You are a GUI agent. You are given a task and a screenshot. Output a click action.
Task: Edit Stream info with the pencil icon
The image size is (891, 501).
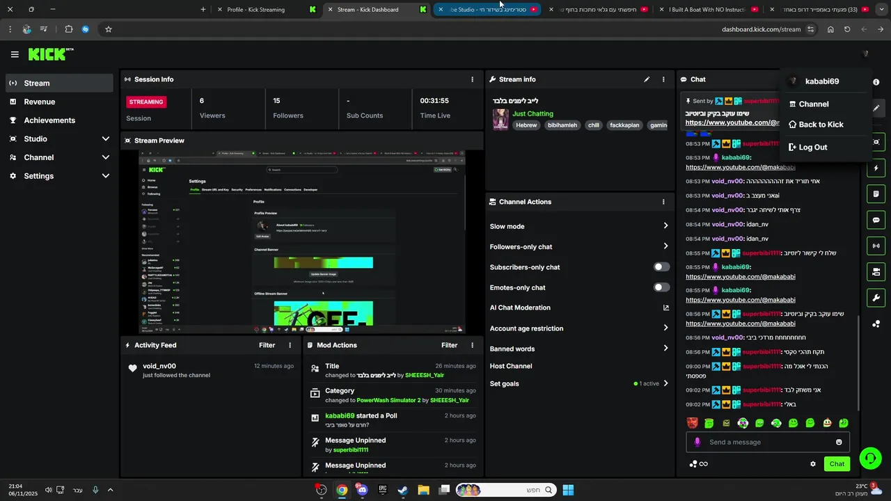click(x=647, y=79)
